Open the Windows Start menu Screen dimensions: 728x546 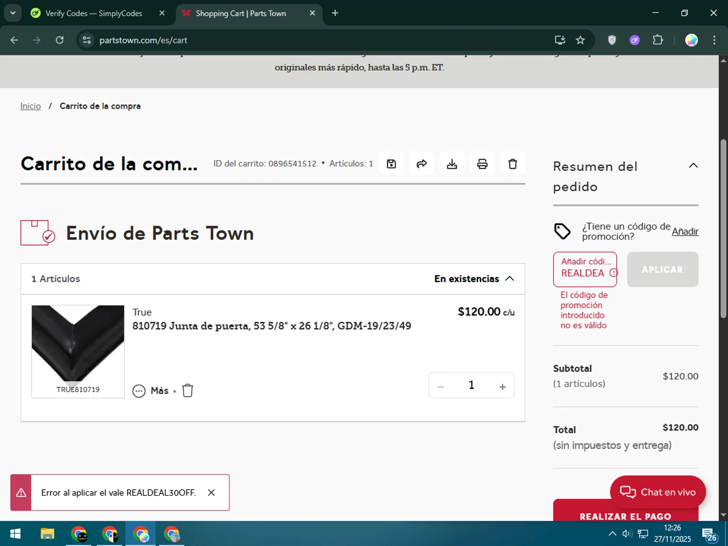pyautogui.click(x=16, y=534)
